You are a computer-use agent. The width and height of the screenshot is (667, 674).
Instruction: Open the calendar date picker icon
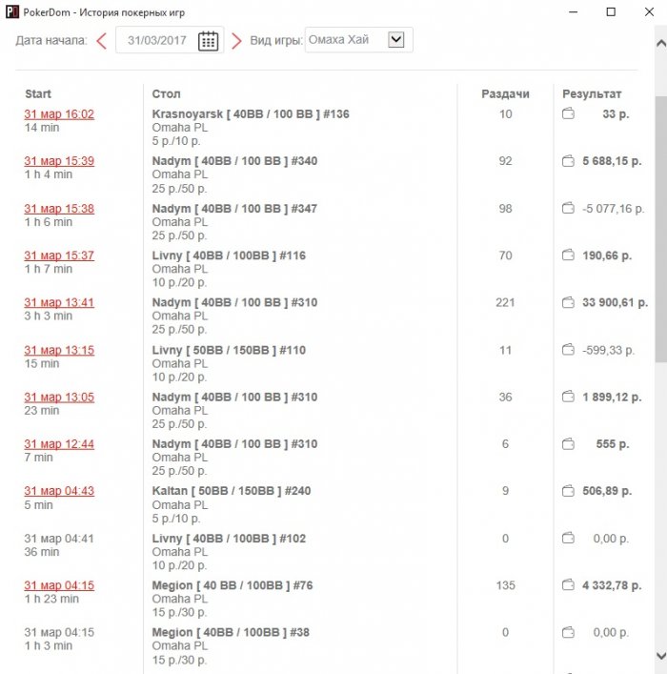point(208,41)
